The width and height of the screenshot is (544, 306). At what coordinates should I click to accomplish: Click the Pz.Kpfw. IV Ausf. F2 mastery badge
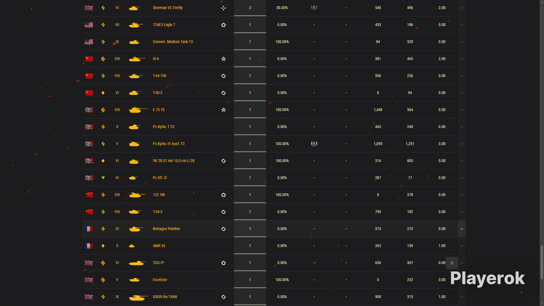click(314, 144)
